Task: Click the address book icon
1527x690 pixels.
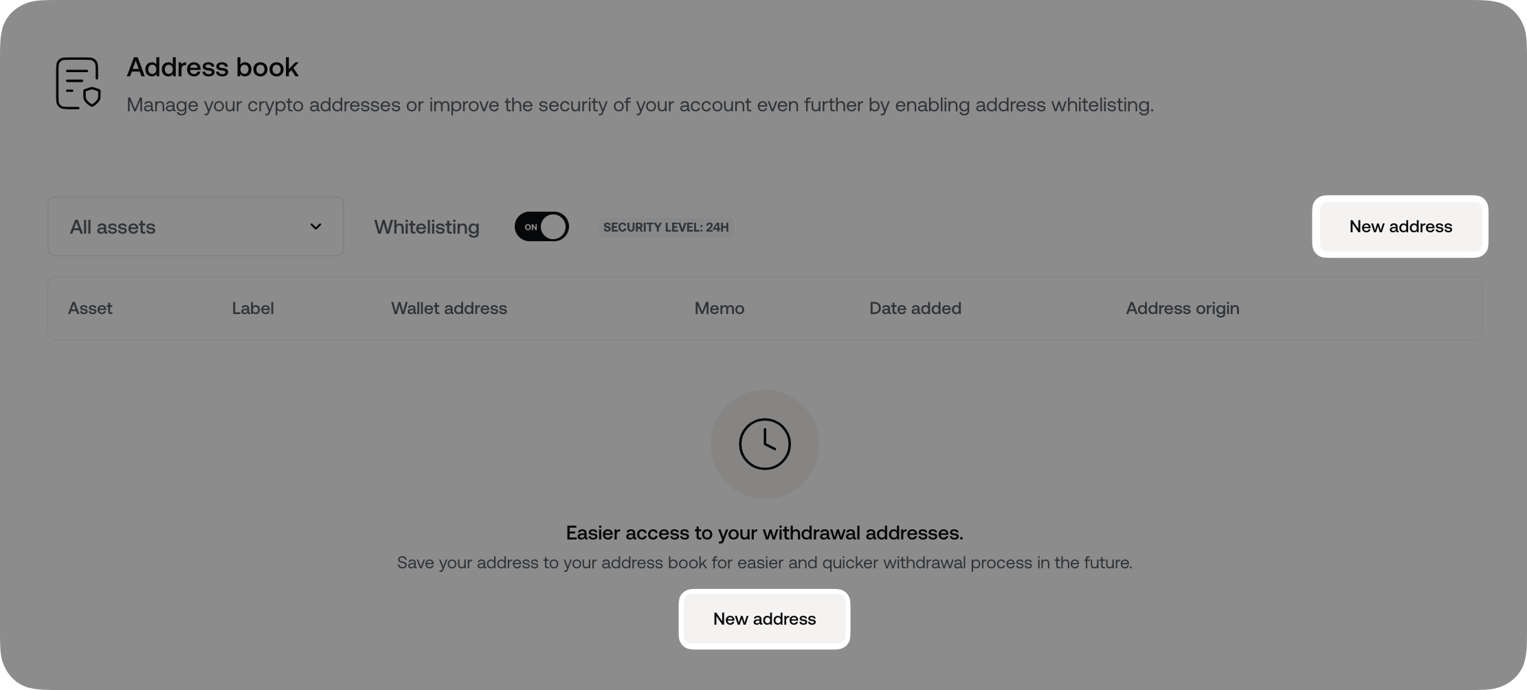Action: click(x=78, y=83)
